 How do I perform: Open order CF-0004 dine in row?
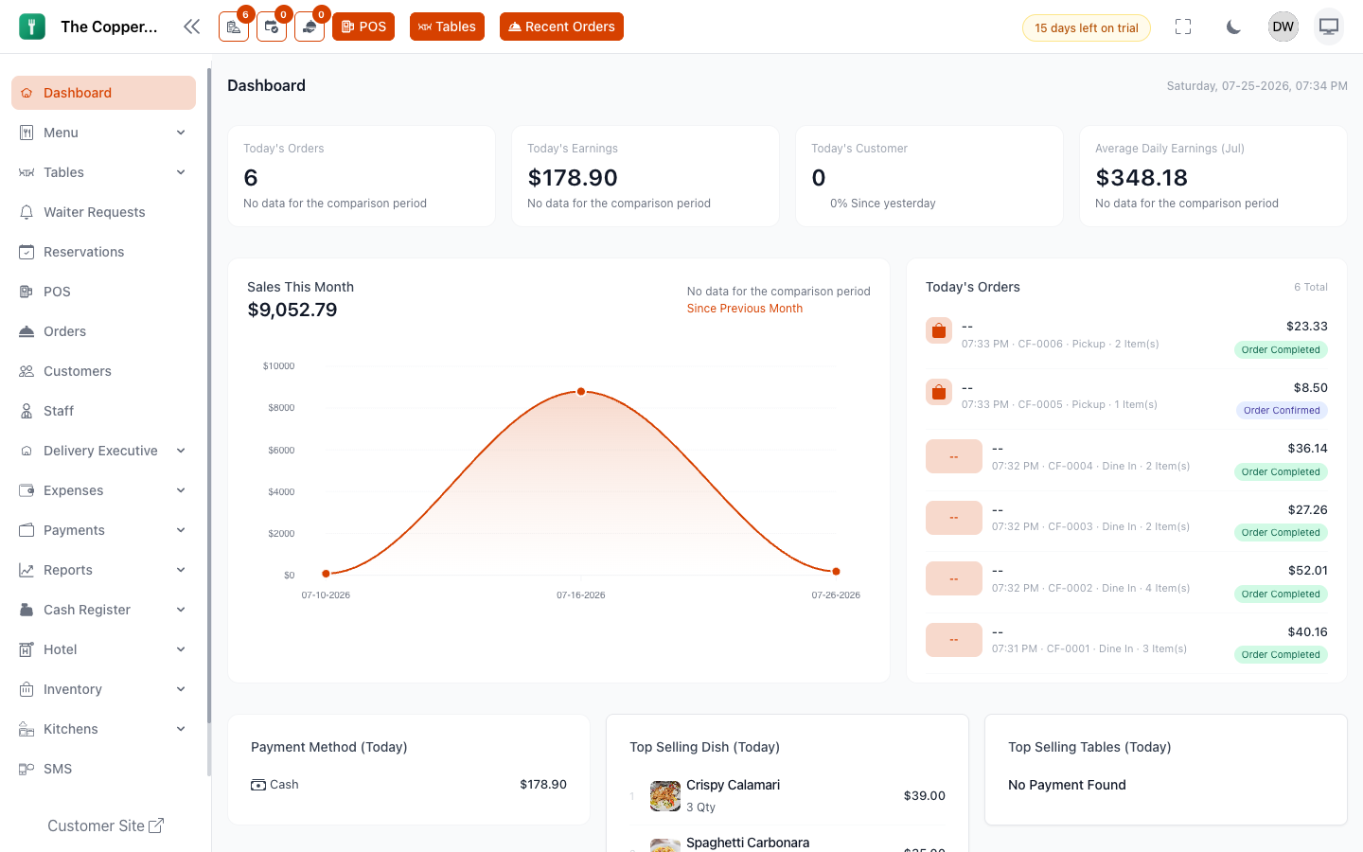pyautogui.click(x=1126, y=460)
